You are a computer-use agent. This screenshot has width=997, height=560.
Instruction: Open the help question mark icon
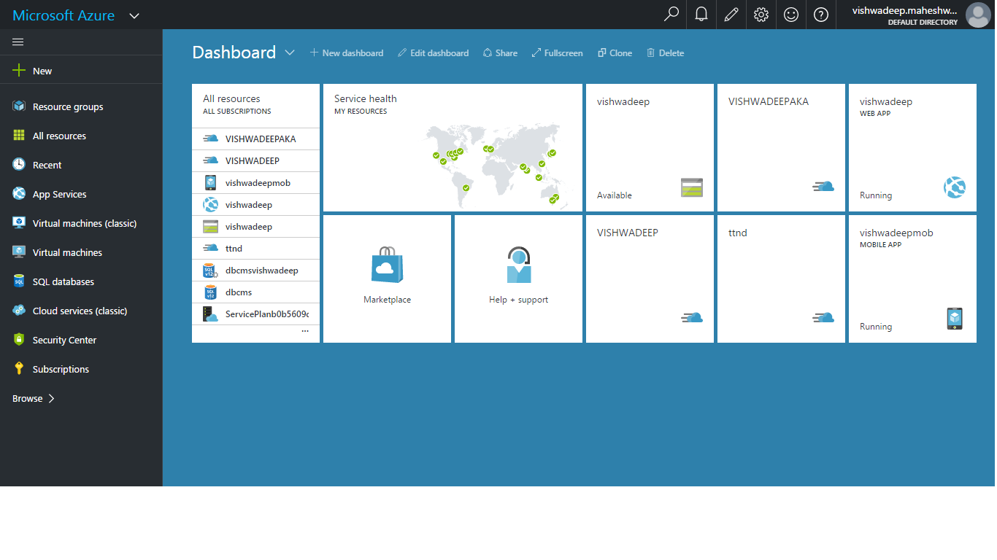point(821,15)
